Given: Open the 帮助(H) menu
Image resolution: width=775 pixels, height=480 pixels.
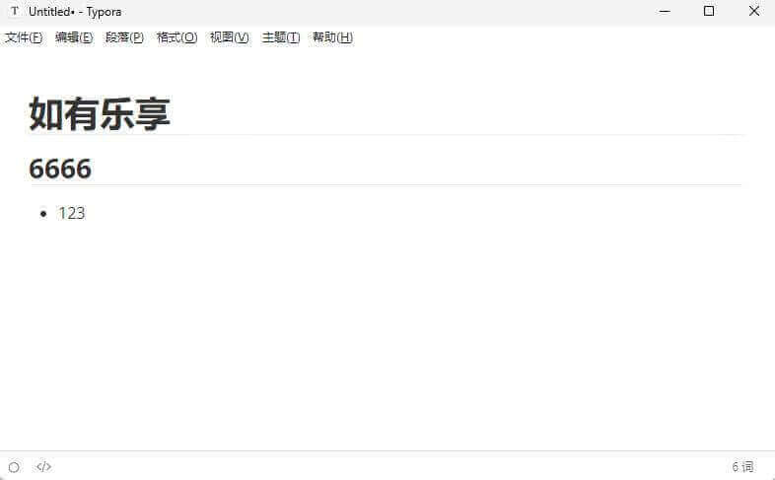Looking at the screenshot, I should click(332, 37).
